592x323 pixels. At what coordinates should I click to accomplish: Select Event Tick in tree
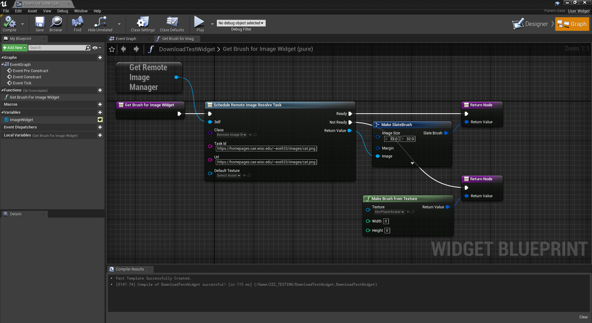tap(22, 83)
